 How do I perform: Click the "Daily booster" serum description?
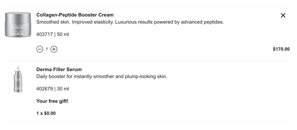[102, 77]
